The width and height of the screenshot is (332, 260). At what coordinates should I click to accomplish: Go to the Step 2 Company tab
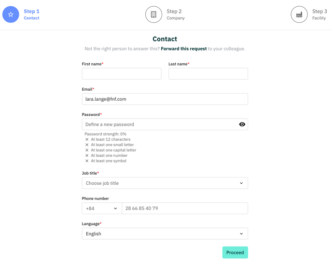click(165, 14)
